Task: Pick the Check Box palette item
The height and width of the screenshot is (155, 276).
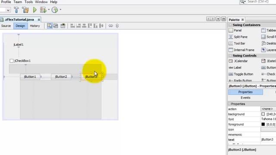Action: tap(269, 74)
